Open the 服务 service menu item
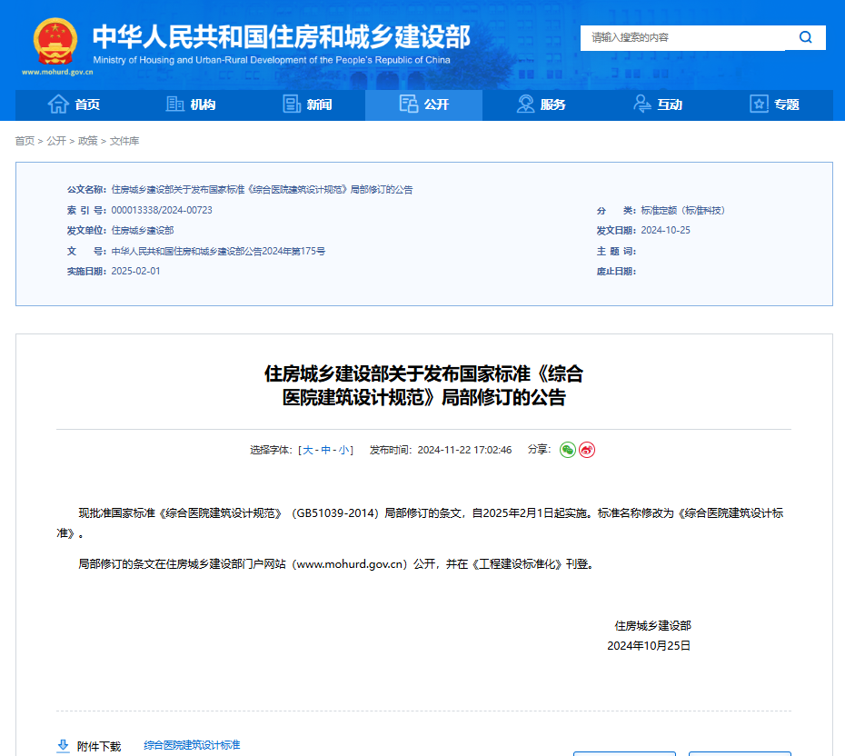The image size is (845, 756). (x=541, y=104)
